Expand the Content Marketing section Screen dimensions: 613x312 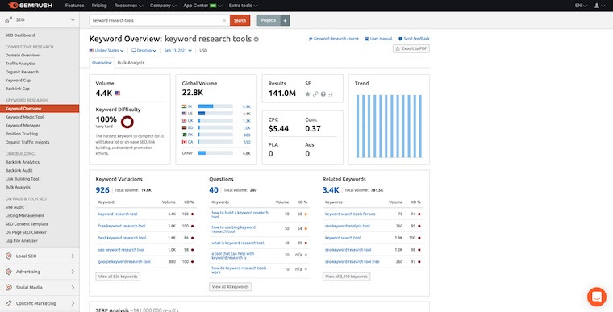(73, 303)
